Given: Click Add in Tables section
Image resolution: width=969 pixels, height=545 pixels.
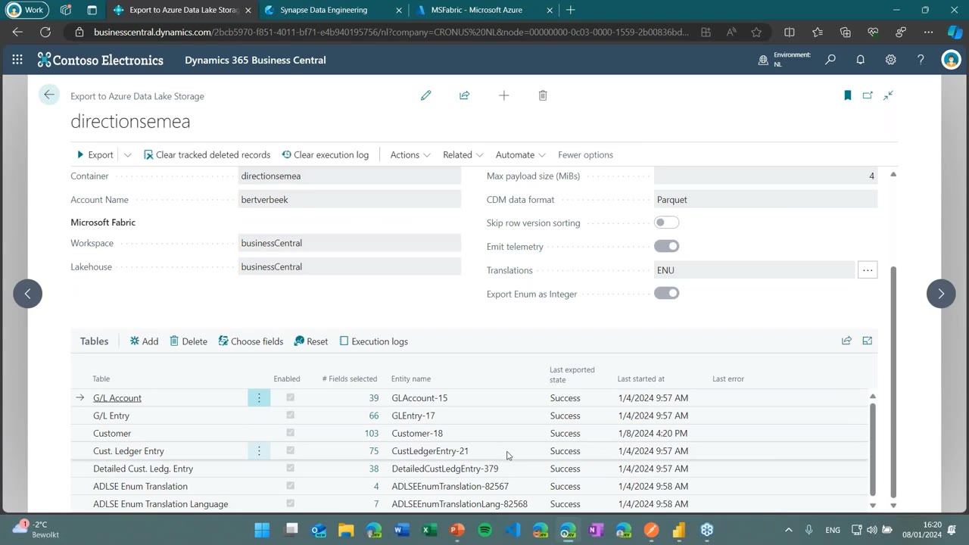Looking at the screenshot, I should pos(144,341).
